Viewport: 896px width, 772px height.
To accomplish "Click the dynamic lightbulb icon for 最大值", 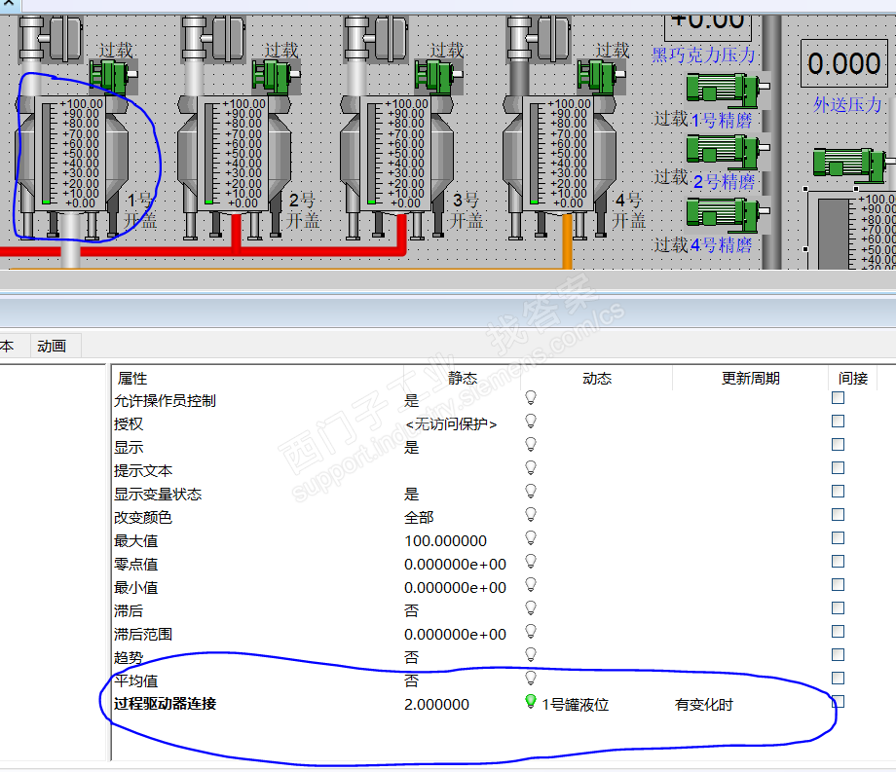I will coord(530,538).
